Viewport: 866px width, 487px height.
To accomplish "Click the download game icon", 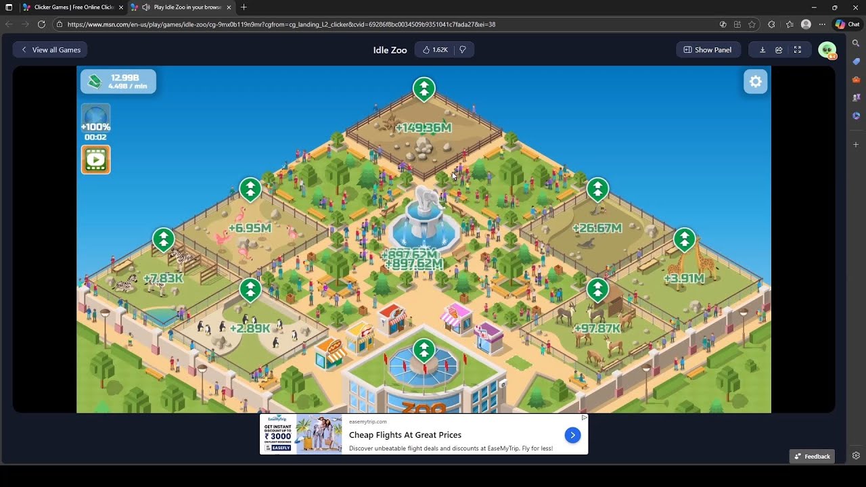I will pos(762,49).
